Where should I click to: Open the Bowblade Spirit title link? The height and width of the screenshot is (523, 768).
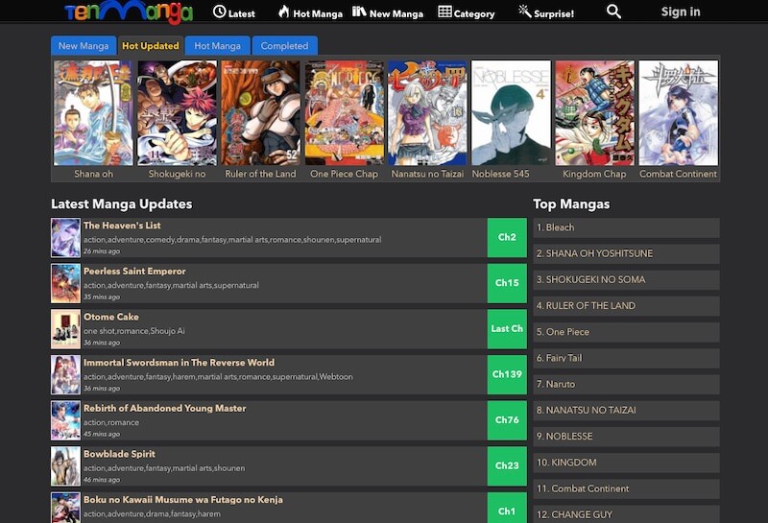point(119,454)
